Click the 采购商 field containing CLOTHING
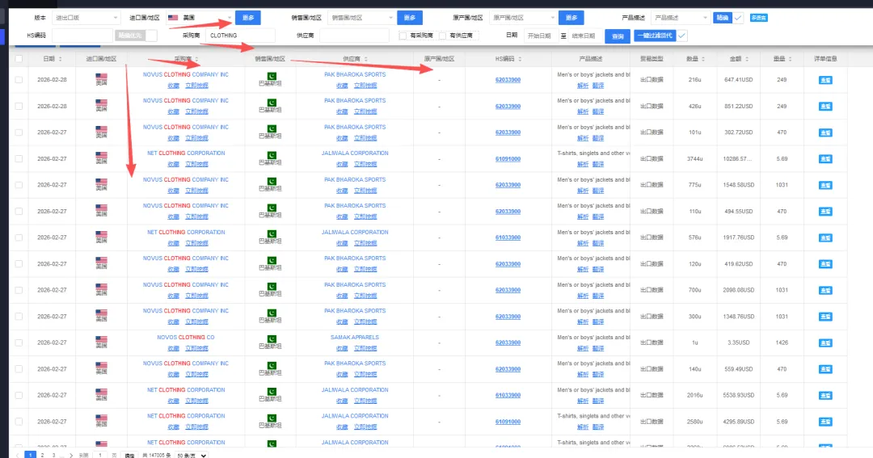Screen dimensions: 873x458 coord(240,36)
